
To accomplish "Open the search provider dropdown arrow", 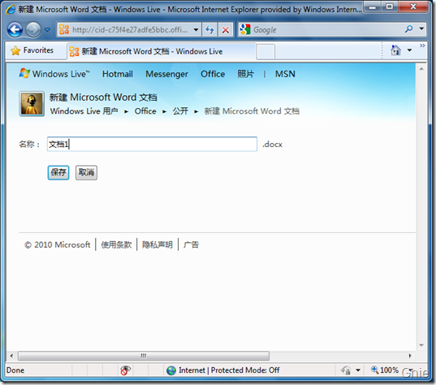I will point(421,29).
